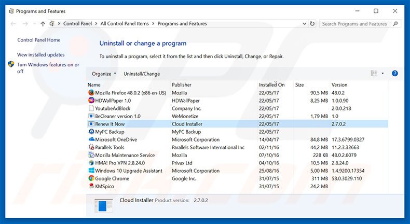
Task: Click the forward navigation arrow
Action: click(25, 24)
